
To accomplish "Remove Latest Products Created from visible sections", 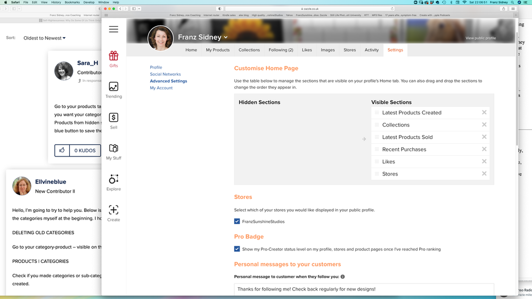I will coord(484,113).
